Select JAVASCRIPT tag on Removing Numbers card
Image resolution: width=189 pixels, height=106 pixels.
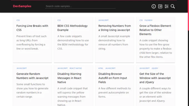click(103, 20)
